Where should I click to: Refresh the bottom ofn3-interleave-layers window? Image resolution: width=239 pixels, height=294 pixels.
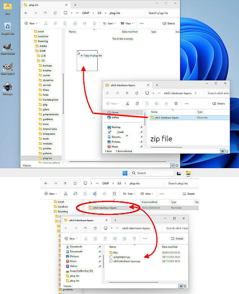tap(95, 228)
